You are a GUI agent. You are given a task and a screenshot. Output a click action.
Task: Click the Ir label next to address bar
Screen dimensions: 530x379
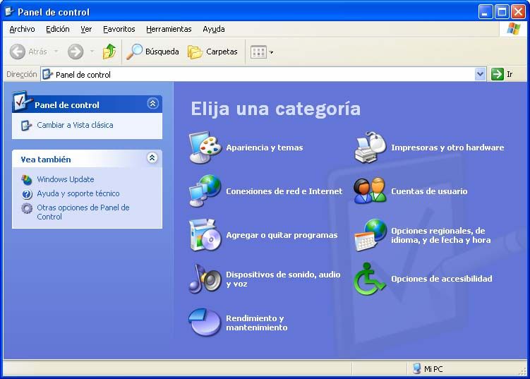[510, 74]
